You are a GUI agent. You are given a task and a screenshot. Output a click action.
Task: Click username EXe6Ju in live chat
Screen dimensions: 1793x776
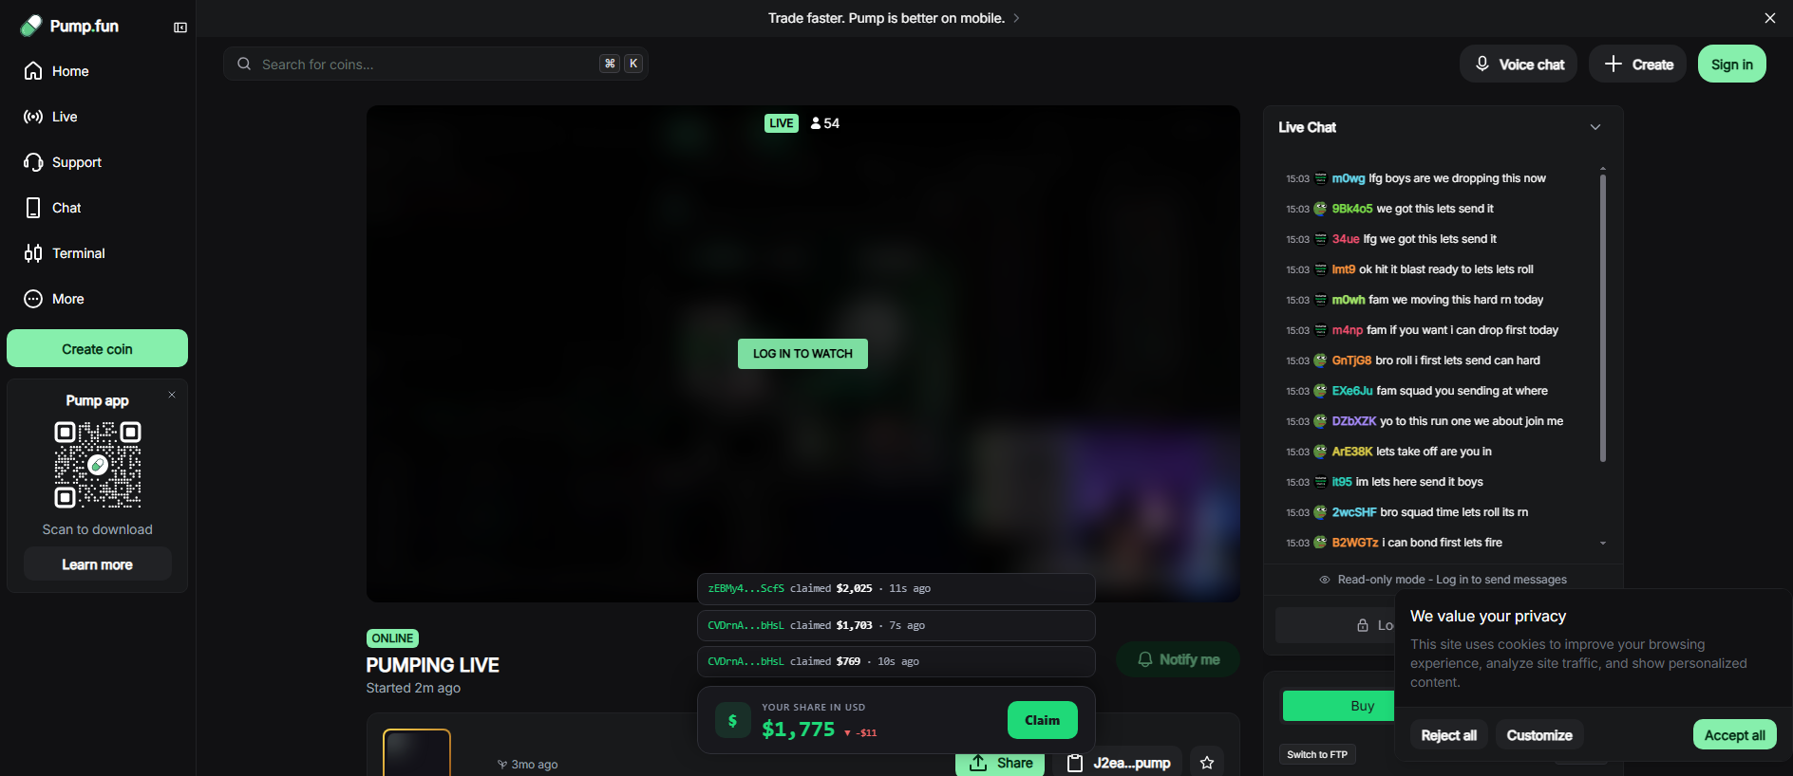1352,391
